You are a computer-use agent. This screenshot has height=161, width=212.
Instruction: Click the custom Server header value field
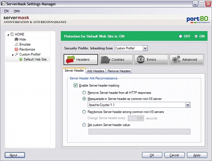(x=139, y=132)
